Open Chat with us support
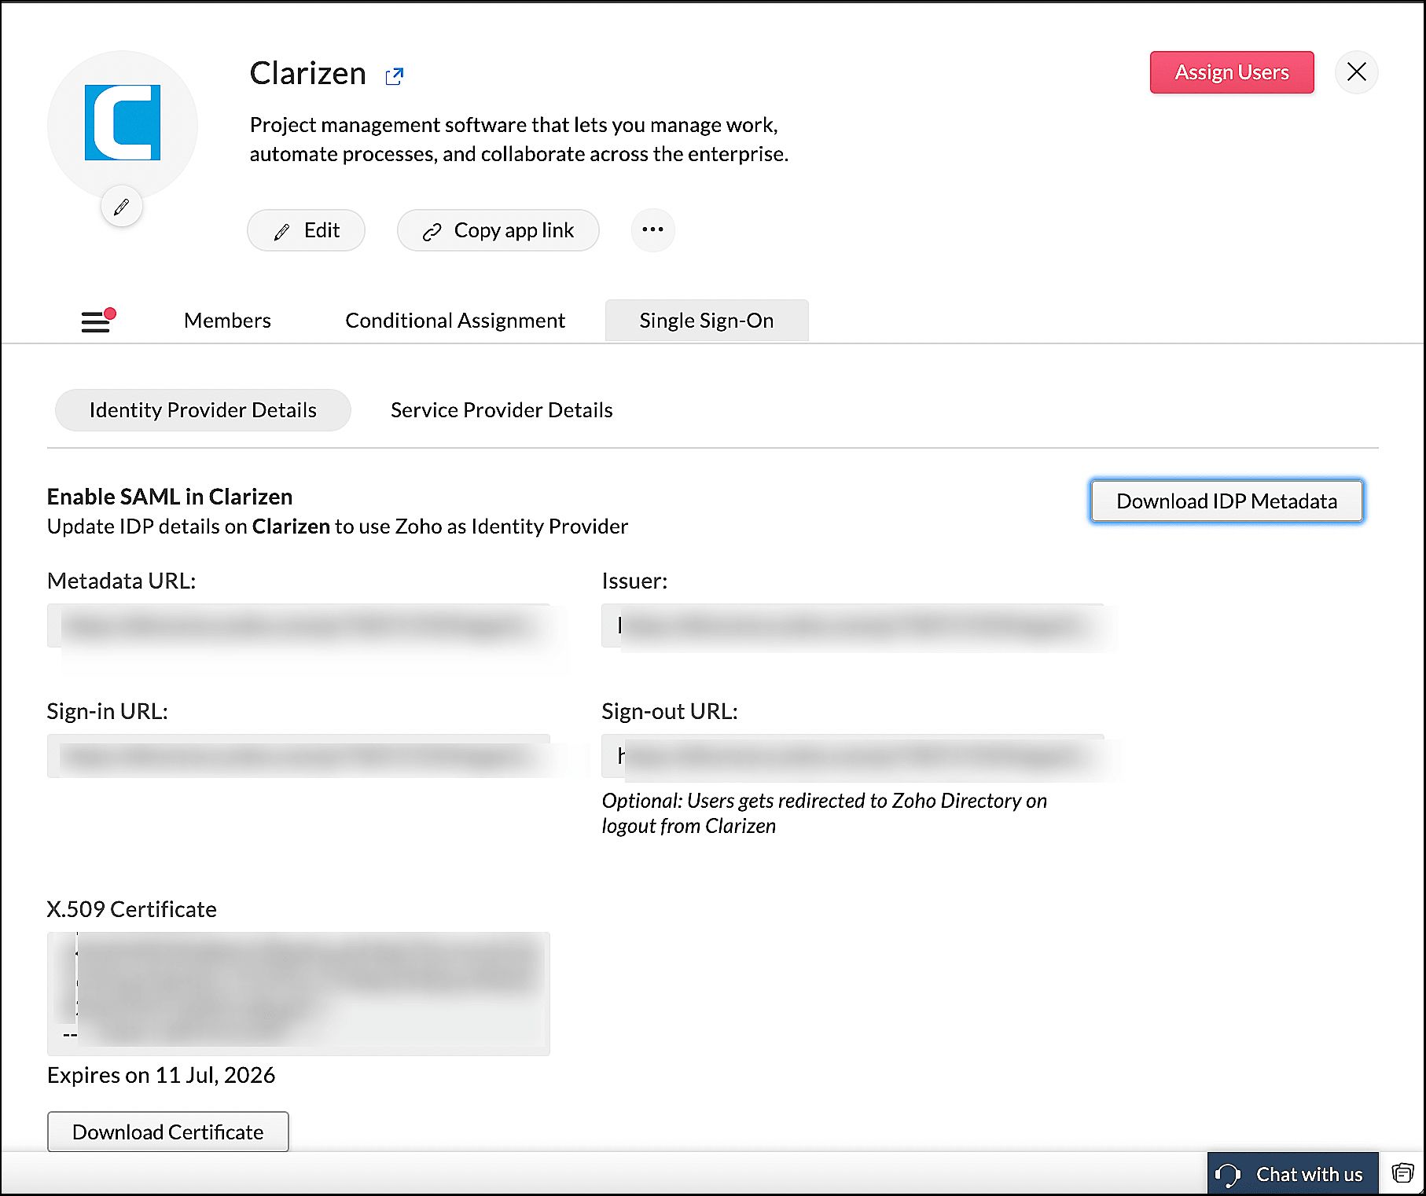This screenshot has height=1196, width=1426. pos(1292,1174)
